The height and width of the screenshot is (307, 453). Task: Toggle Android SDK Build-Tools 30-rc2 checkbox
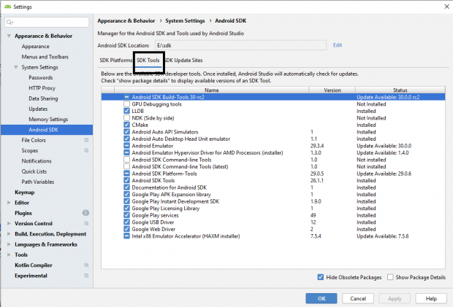tap(126, 97)
